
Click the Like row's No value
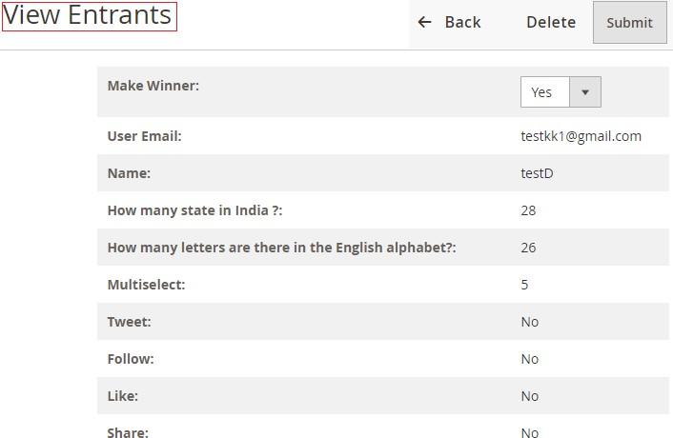[x=530, y=396]
